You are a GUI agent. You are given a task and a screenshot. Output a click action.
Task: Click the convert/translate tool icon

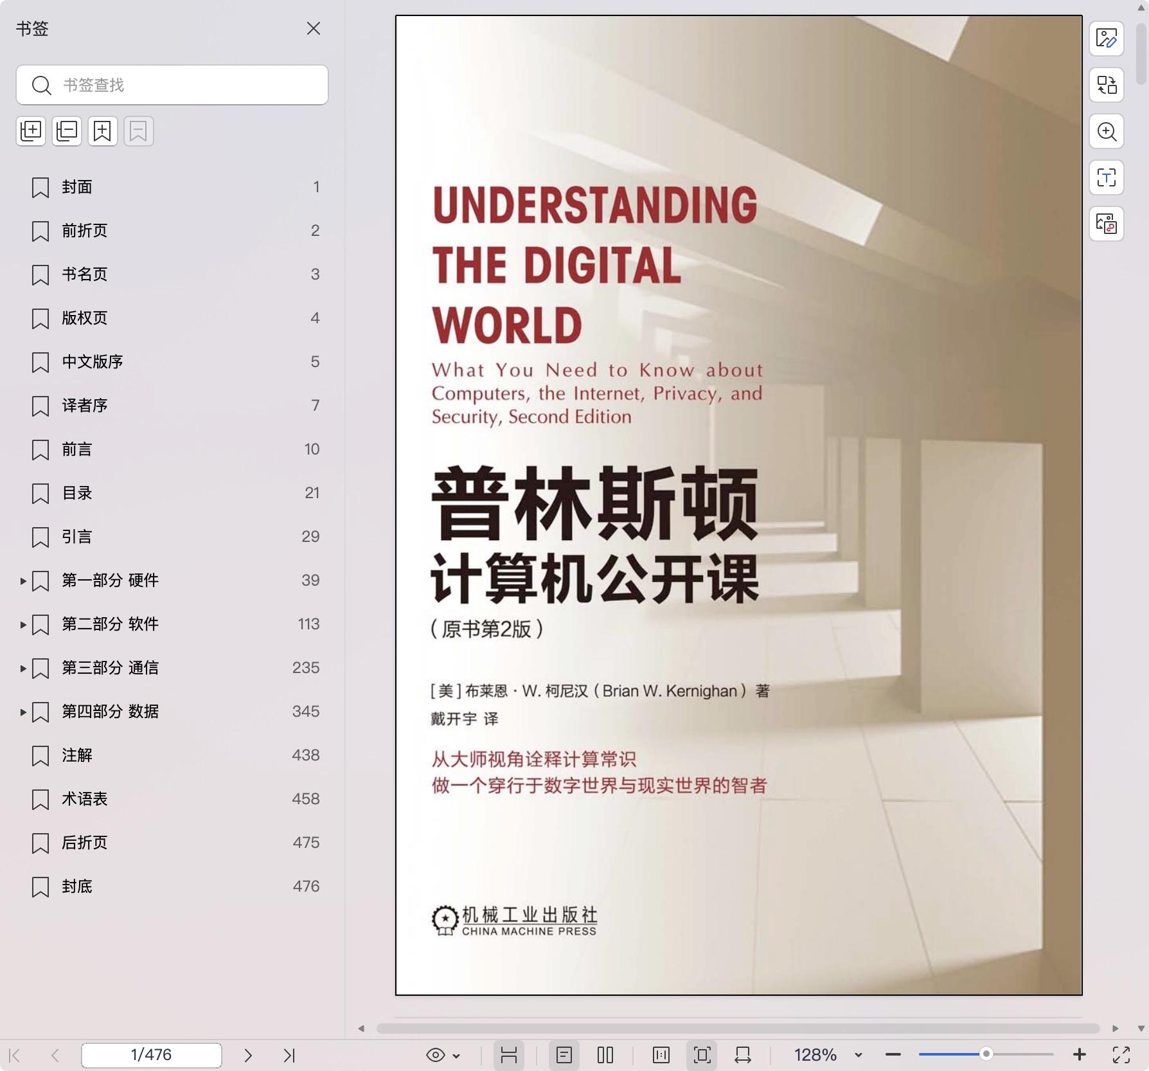[1107, 85]
